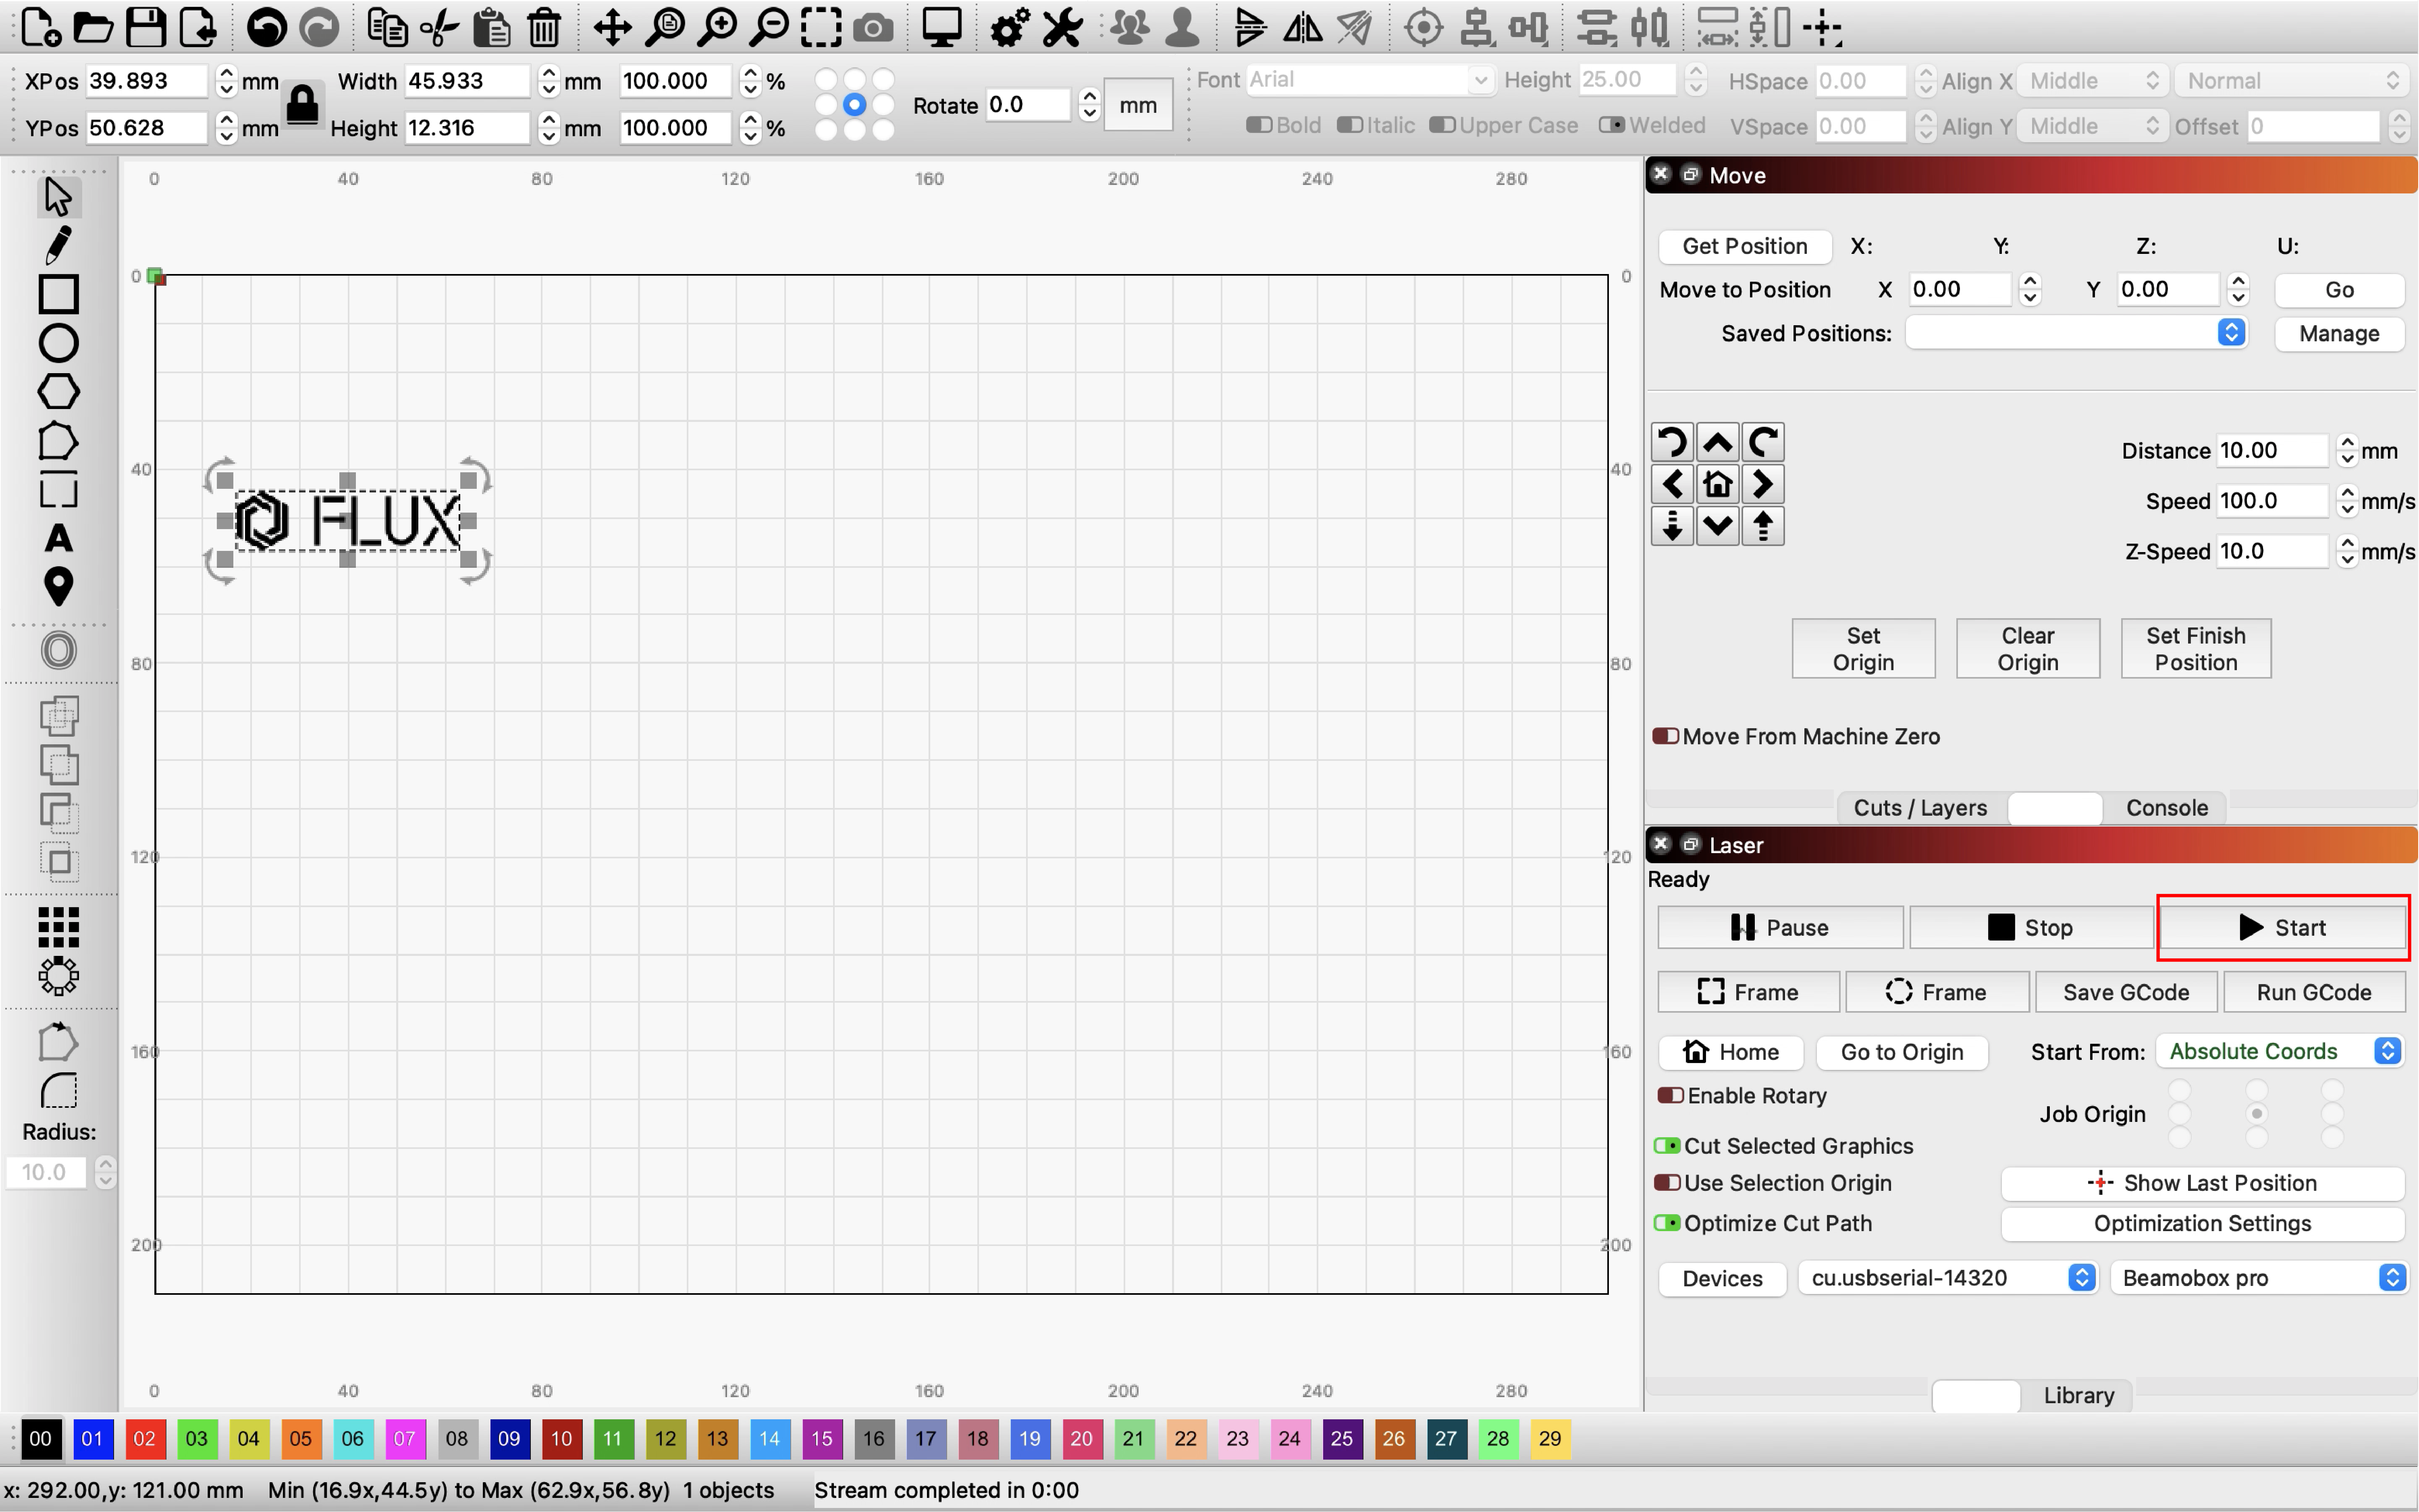The width and height of the screenshot is (2419, 1512).
Task: Switch to Library tab
Action: 2078,1395
